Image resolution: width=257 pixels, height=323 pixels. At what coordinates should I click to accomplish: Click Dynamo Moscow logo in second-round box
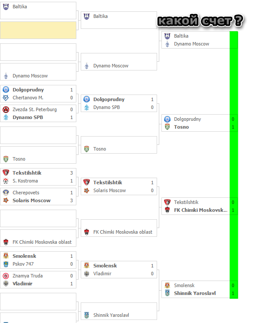[x=87, y=66]
